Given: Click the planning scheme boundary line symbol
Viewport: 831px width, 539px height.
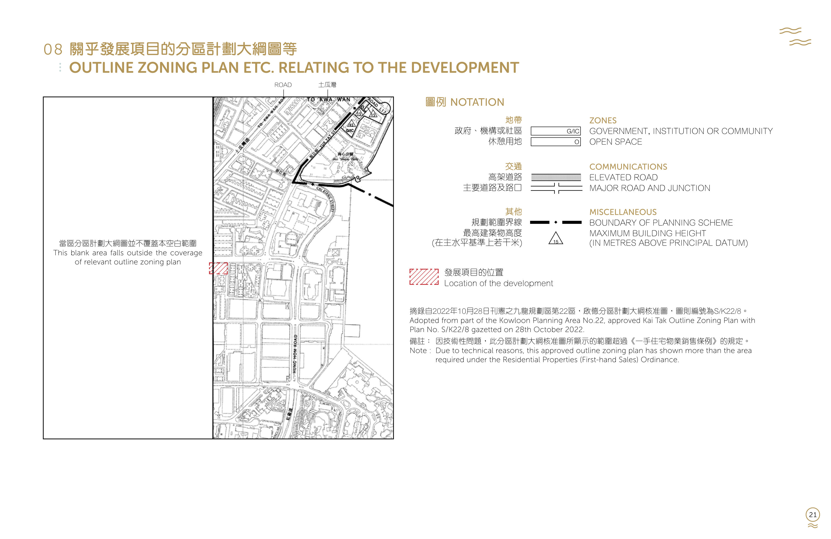Looking at the screenshot, I should 556,222.
